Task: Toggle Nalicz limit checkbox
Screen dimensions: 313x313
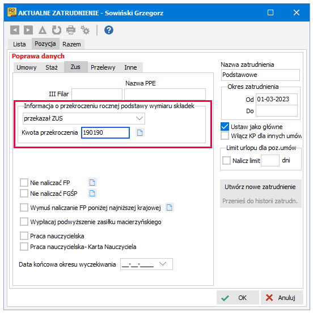Action: point(226,160)
